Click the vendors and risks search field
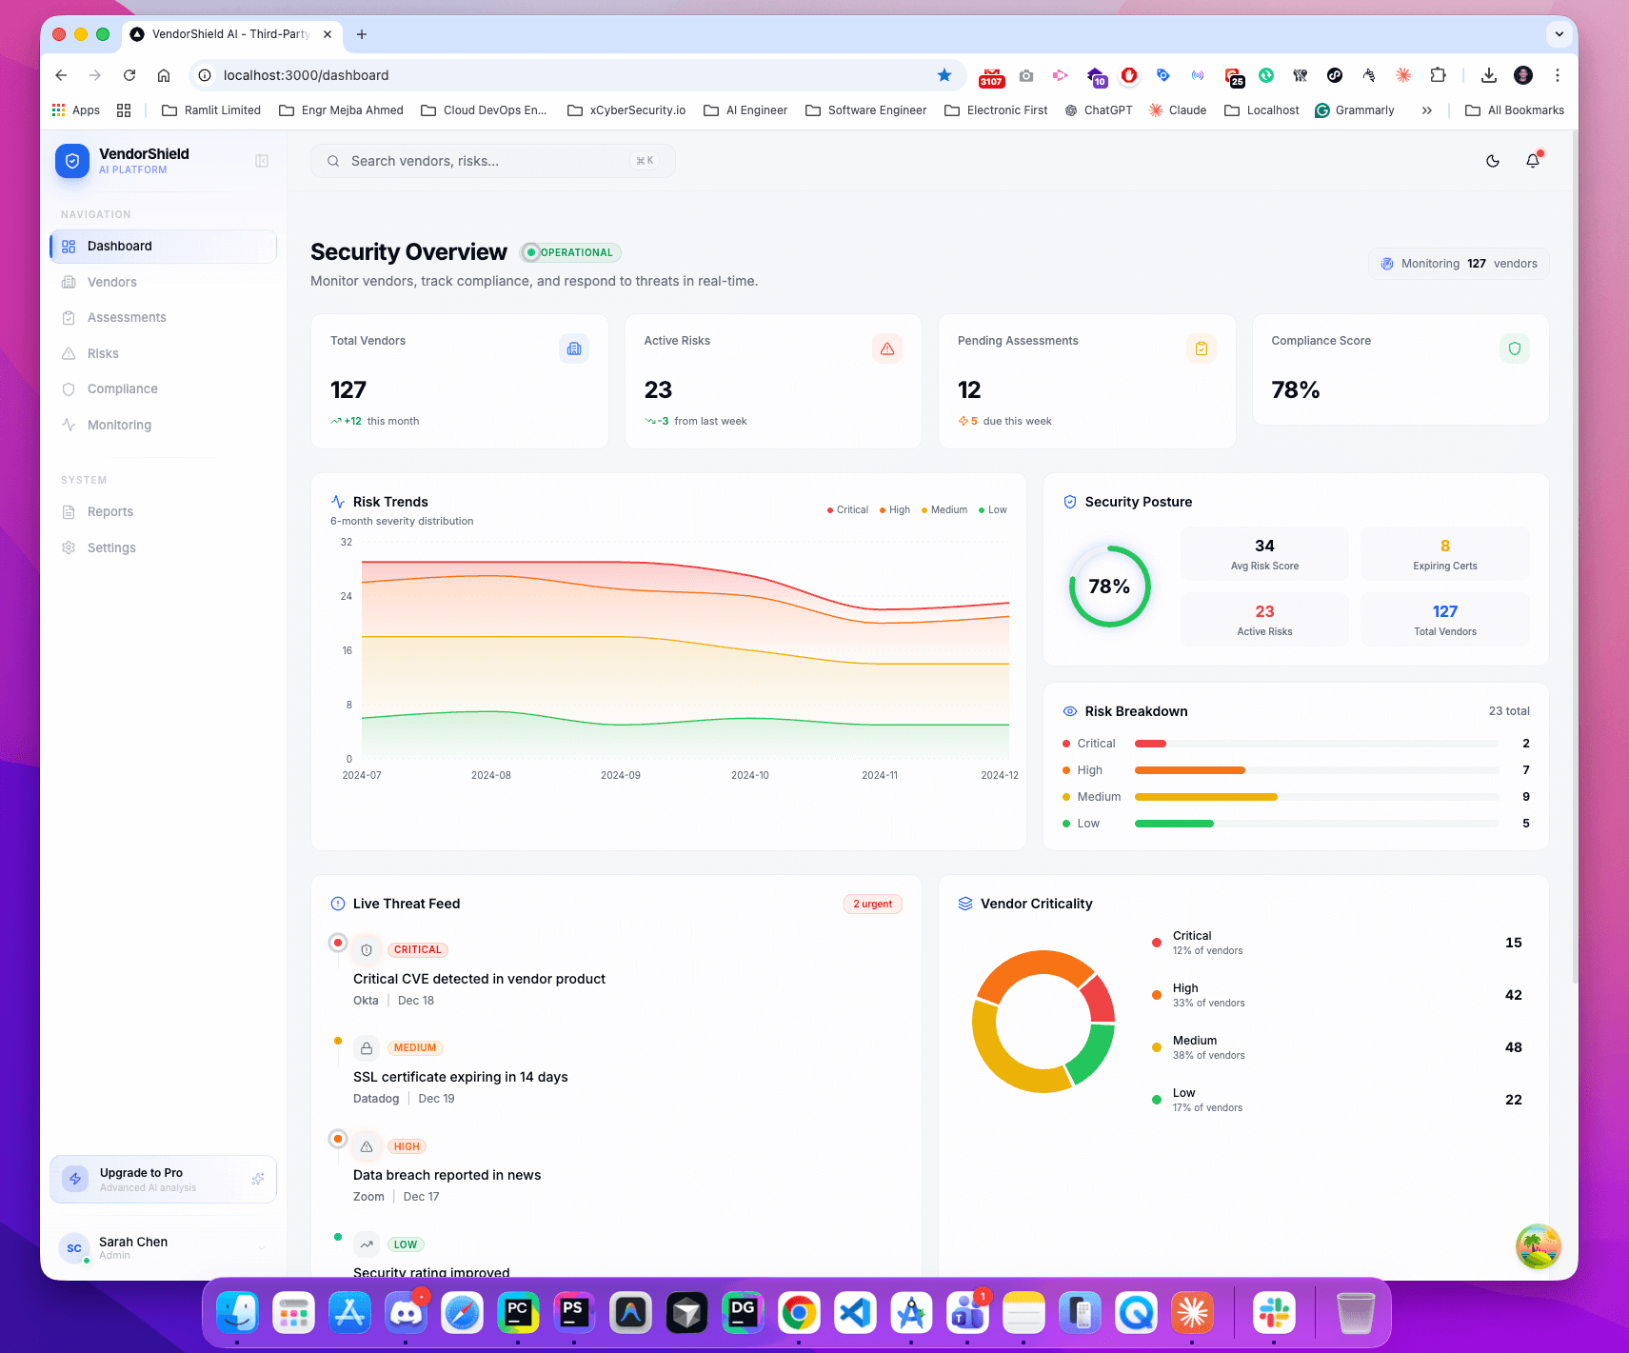Screen dimensions: 1629x1353 (491, 161)
